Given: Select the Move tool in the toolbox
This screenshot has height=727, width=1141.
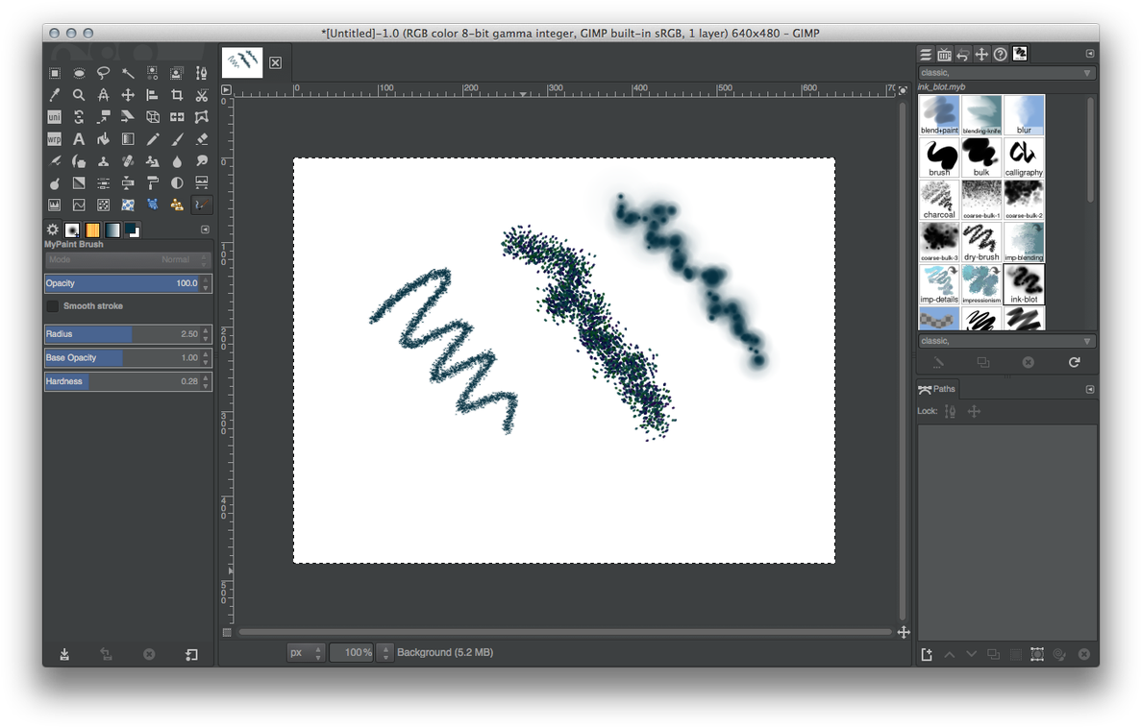Looking at the screenshot, I should [126, 94].
